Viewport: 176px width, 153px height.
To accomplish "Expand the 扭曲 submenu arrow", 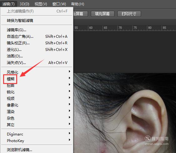I will [70, 85].
